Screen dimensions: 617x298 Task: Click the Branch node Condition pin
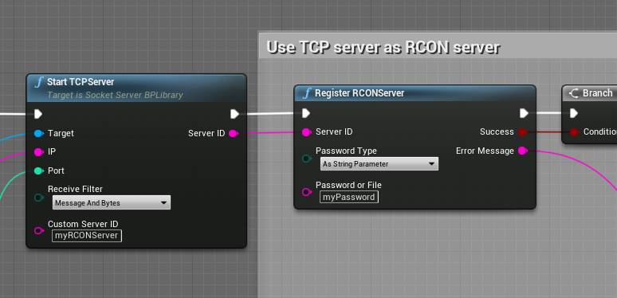(574, 131)
